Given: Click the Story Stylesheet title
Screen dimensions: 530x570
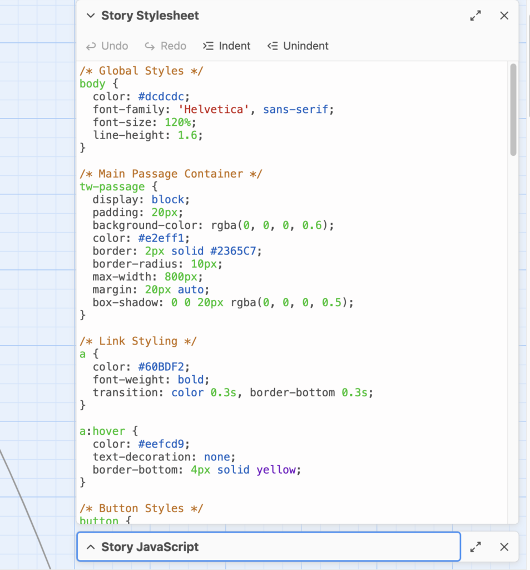Looking at the screenshot, I should [150, 16].
